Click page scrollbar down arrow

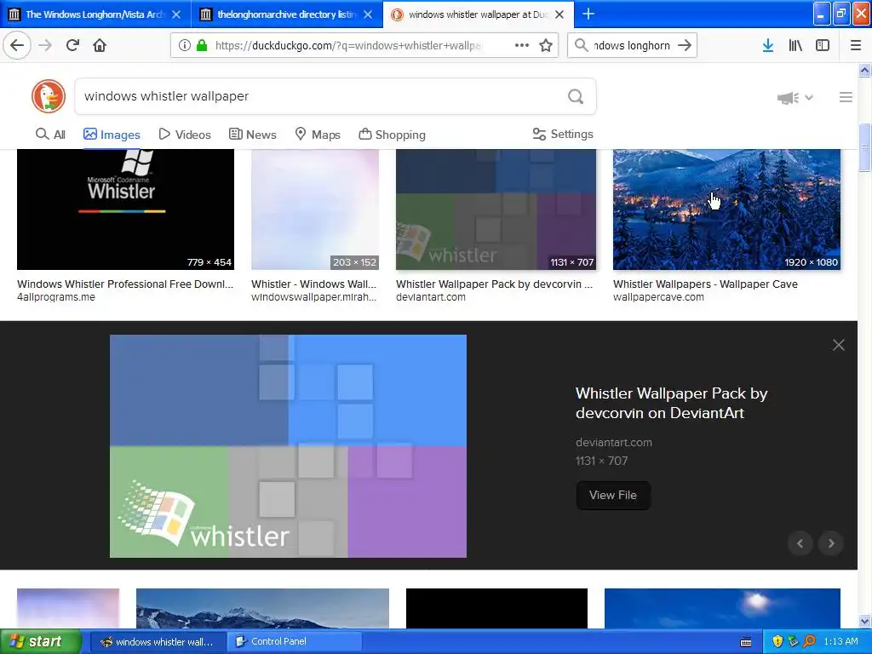pyautogui.click(x=864, y=621)
